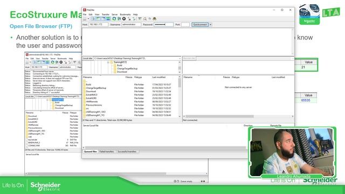345x194 pixels.
Task: Sort the local list by Last modified column
Action: coord(158,78)
